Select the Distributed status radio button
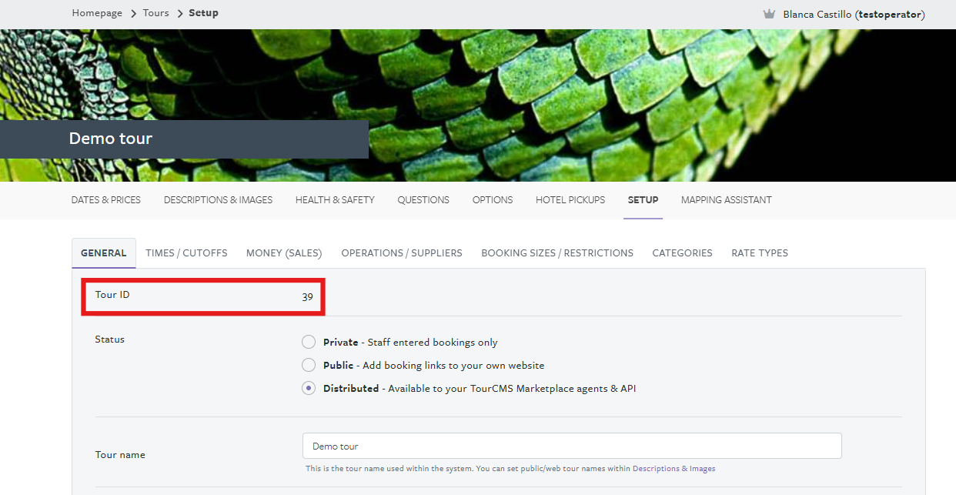Image resolution: width=956 pixels, height=495 pixels. pos(309,389)
